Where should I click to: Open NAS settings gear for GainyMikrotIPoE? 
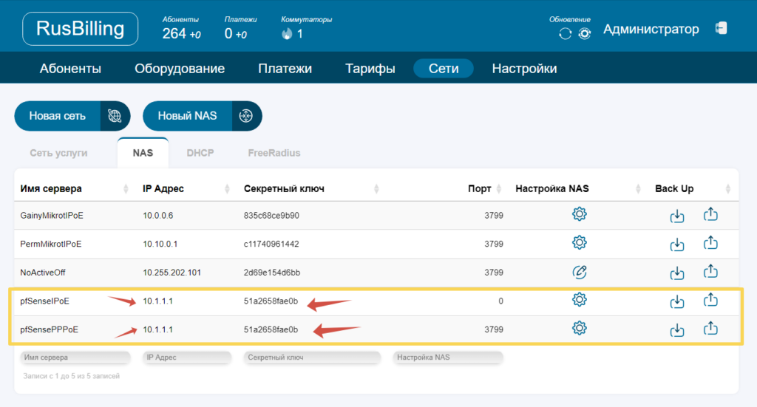coord(580,214)
